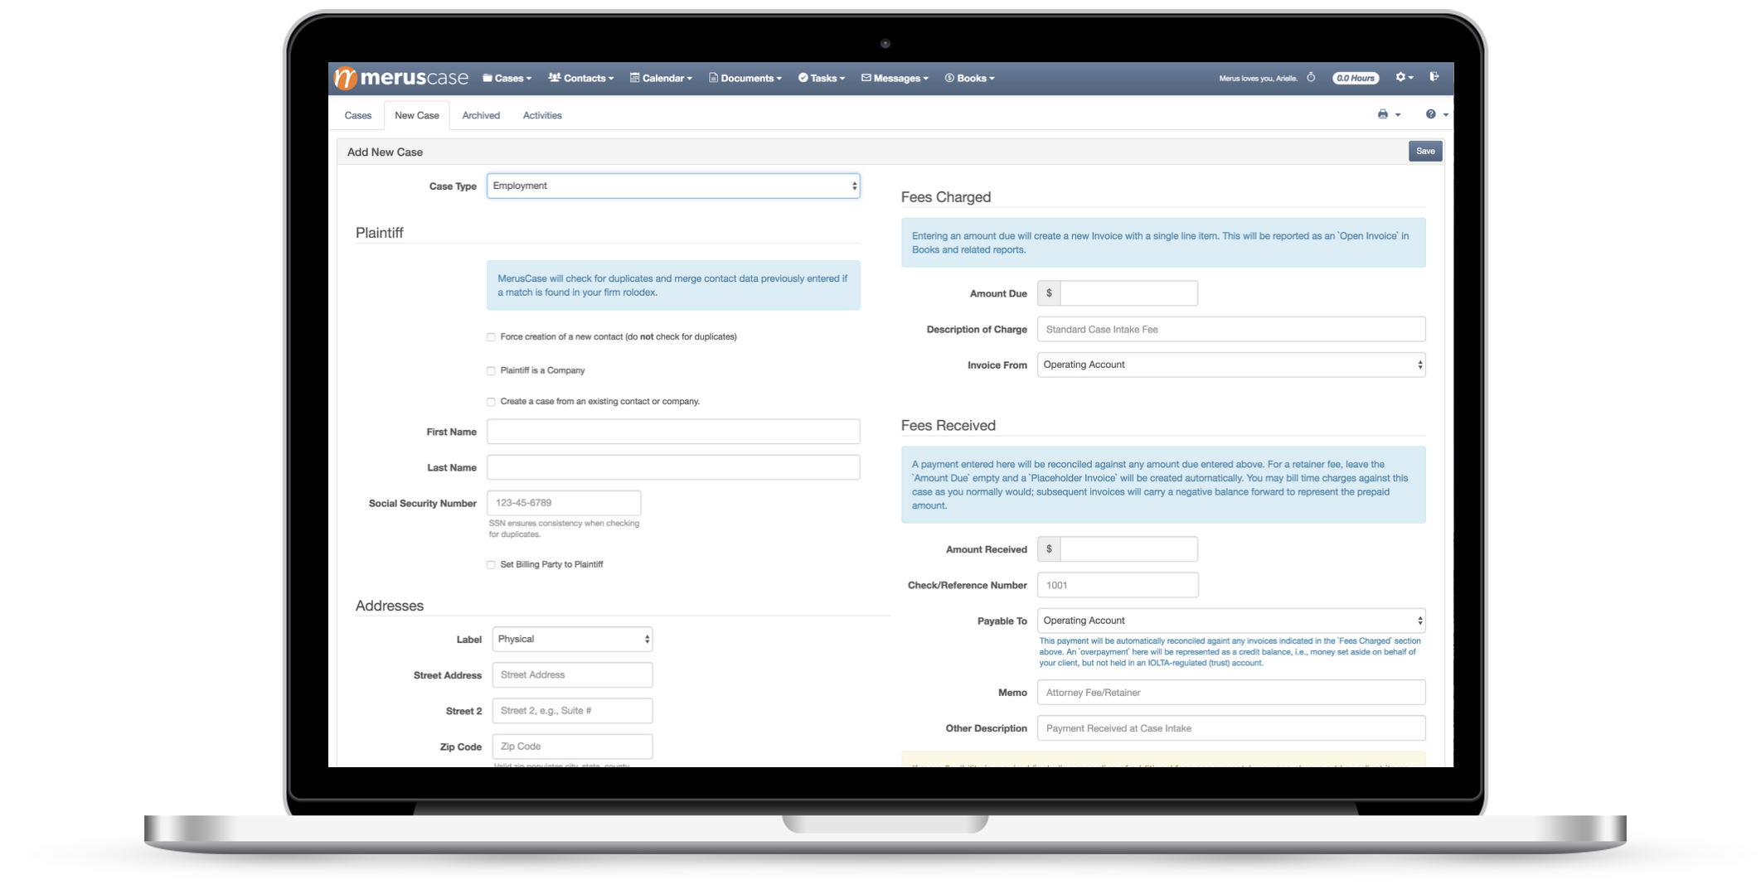Open the Calendar menu
Screen dimensions: 1761x889
coord(661,78)
